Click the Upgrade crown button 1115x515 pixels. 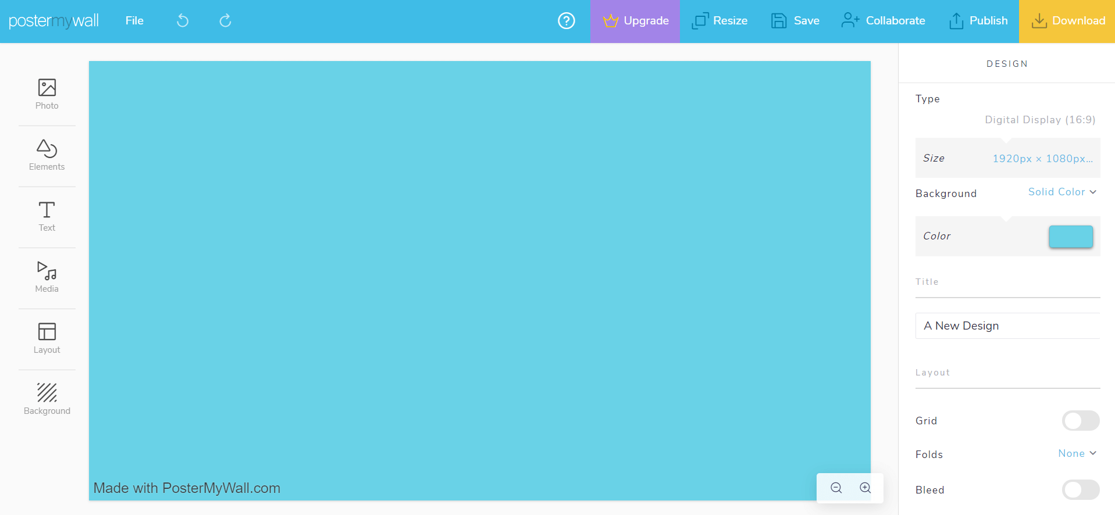pyautogui.click(x=635, y=22)
